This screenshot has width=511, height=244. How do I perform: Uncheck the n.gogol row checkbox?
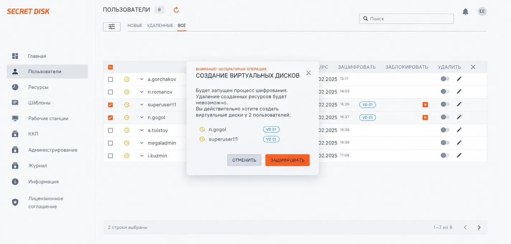(x=110, y=117)
